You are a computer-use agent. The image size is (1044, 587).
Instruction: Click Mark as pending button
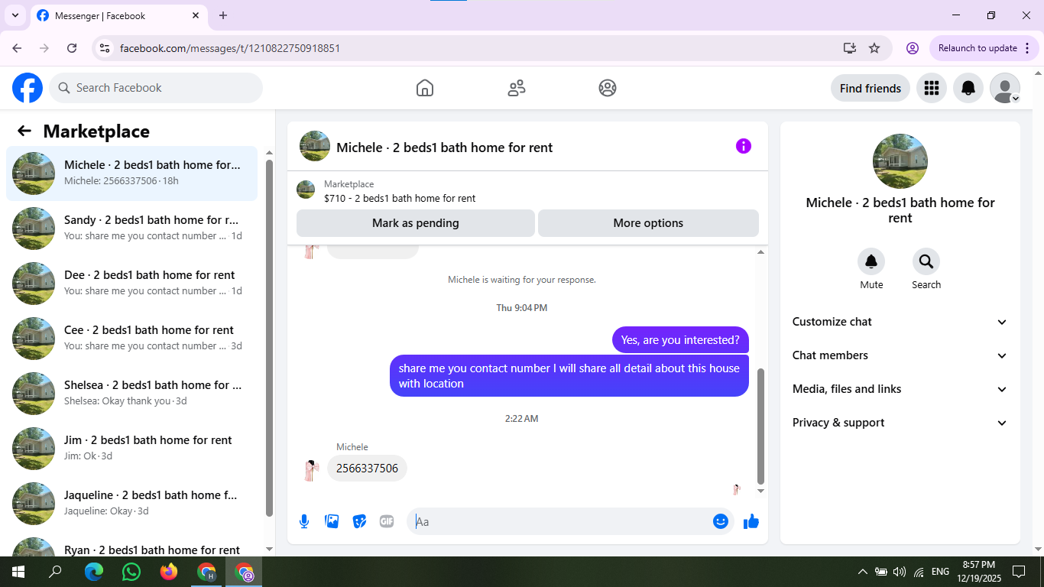coord(416,223)
